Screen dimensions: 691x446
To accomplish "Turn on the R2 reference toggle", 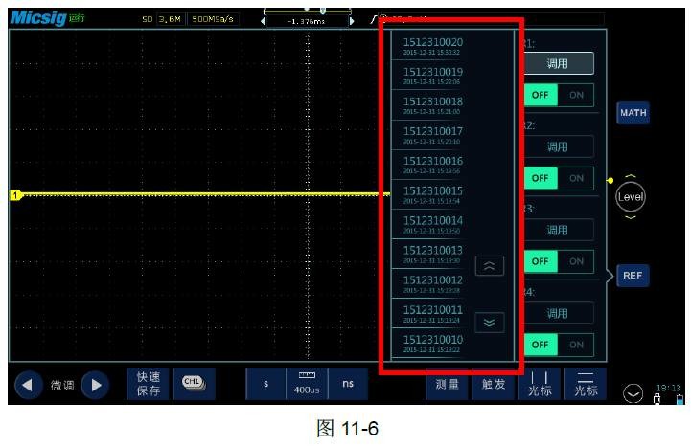I will 576,178.
